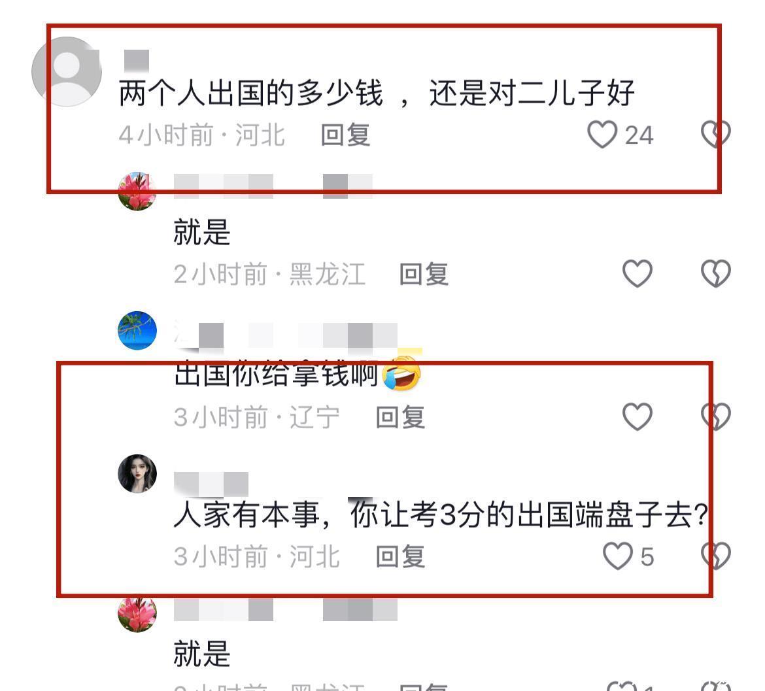Dislike the top Hebei comment
Image resolution: width=765 pixels, height=691 pixels.
click(x=715, y=134)
